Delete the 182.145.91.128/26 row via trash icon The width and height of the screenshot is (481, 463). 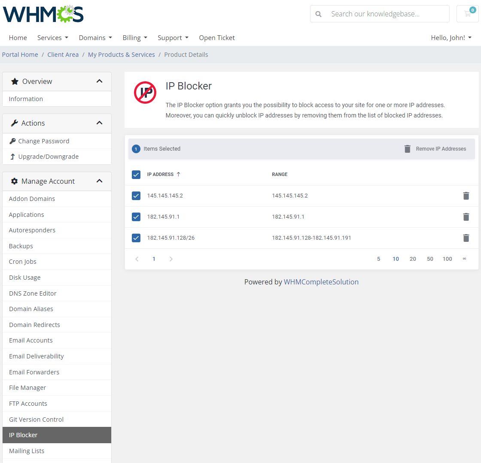[x=466, y=238]
